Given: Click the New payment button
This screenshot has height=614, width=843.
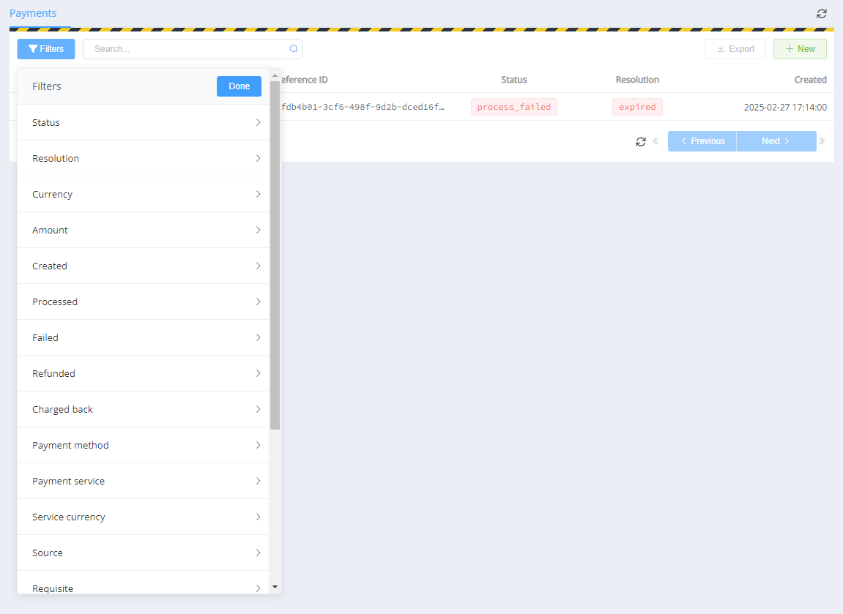Looking at the screenshot, I should (x=800, y=49).
